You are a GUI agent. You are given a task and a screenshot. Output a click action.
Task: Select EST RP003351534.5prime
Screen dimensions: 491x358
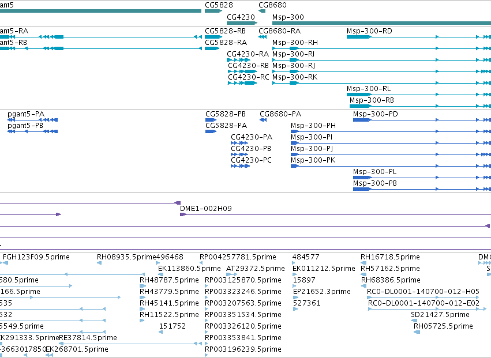click(x=243, y=315)
